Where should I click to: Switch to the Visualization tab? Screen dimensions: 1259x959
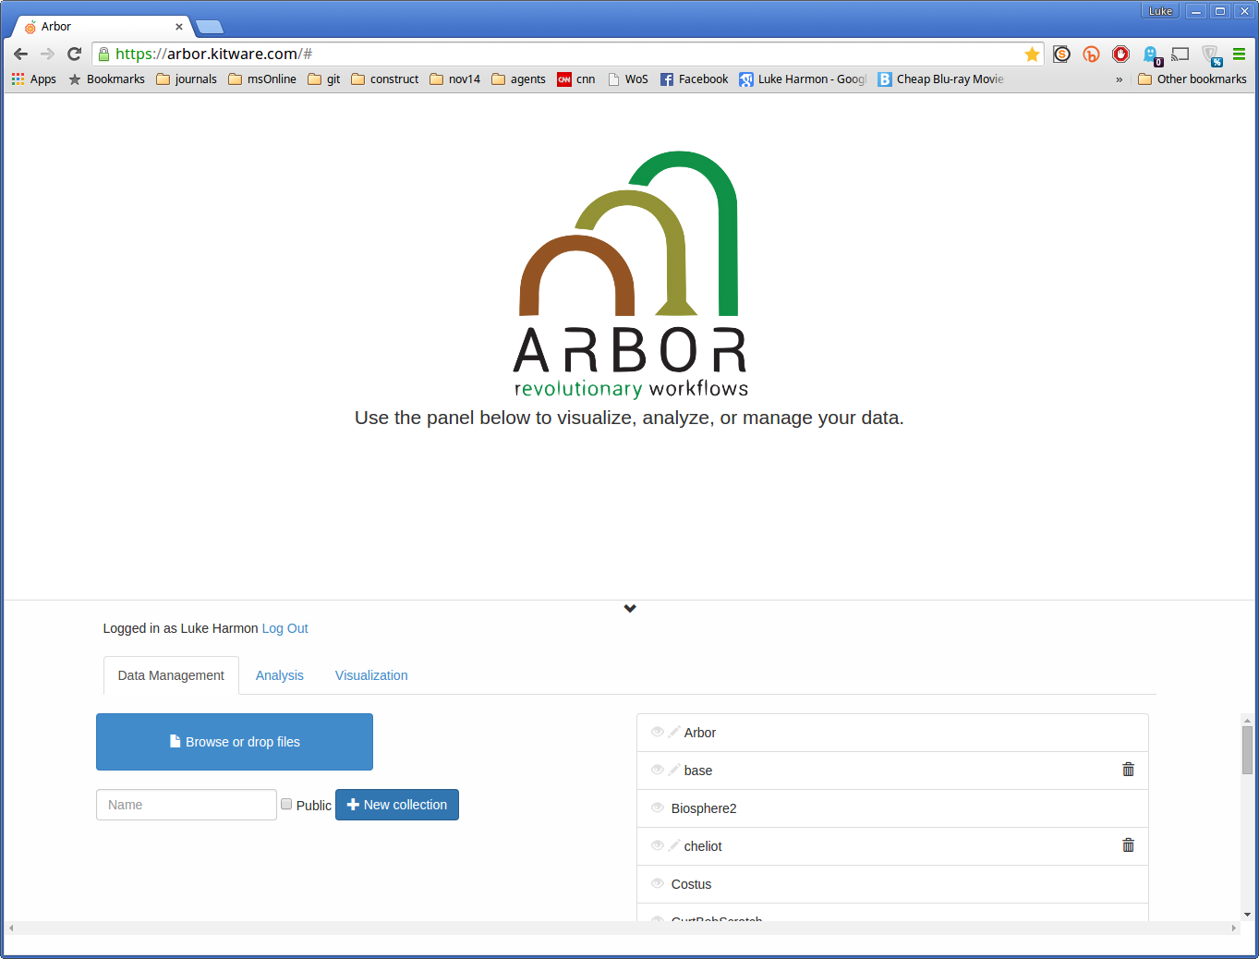click(x=371, y=675)
